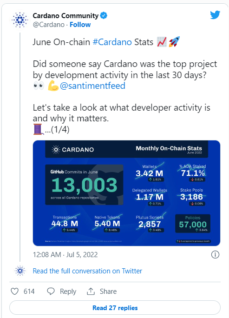
Task: Open the @santimentfeed mention
Action: (92, 86)
